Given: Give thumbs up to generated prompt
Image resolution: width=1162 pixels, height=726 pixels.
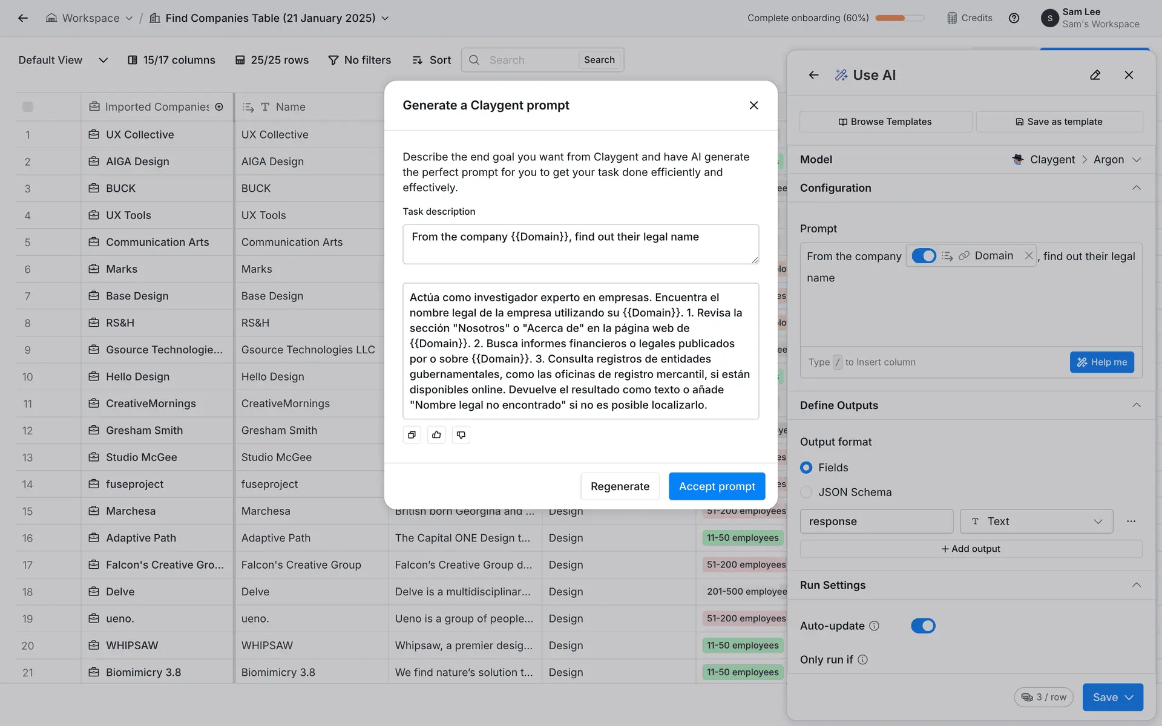Looking at the screenshot, I should pyautogui.click(x=436, y=435).
